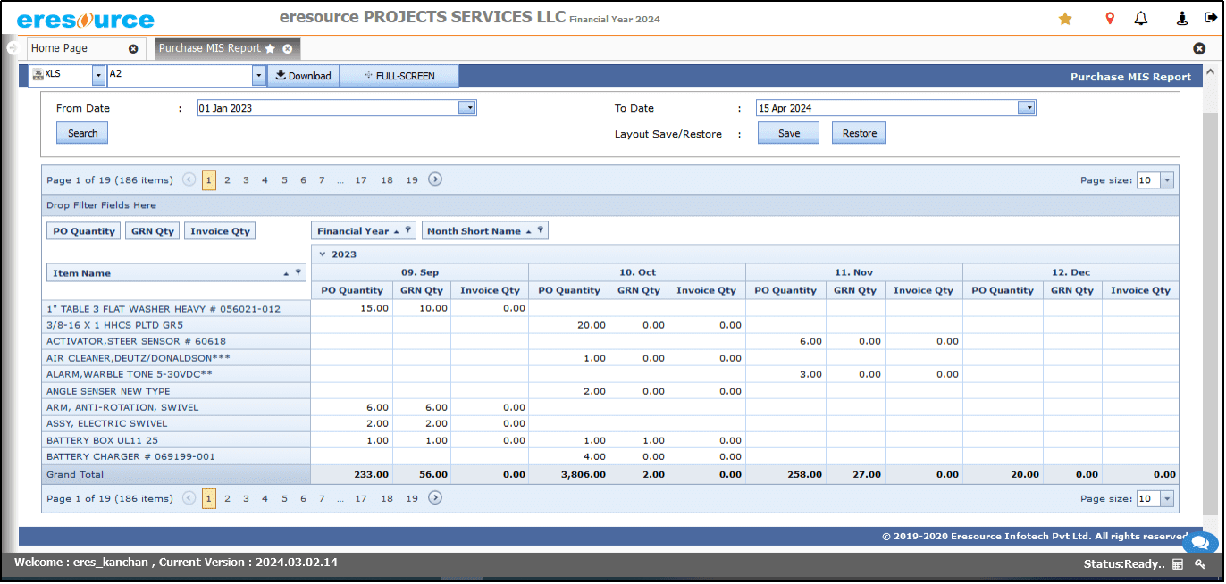
Task: Open the blue chat bubble
Action: (1199, 542)
